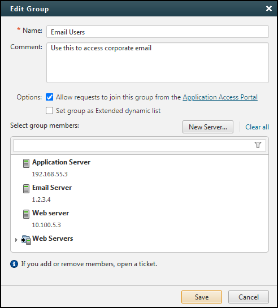Open the Application Access Portal link

coord(220,97)
